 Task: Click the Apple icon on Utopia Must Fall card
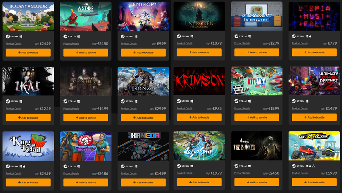(310, 36)
